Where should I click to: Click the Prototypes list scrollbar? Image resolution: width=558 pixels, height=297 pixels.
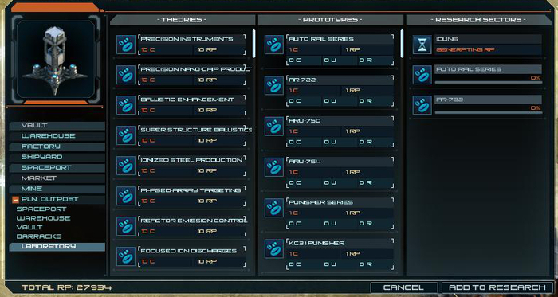[x=402, y=43]
